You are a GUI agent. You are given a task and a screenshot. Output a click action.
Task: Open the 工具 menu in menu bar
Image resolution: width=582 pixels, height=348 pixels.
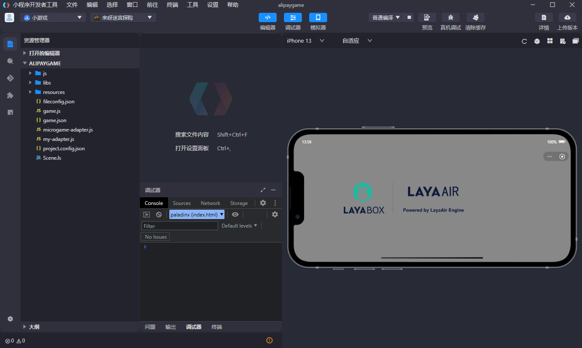pyautogui.click(x=192, y=5)
